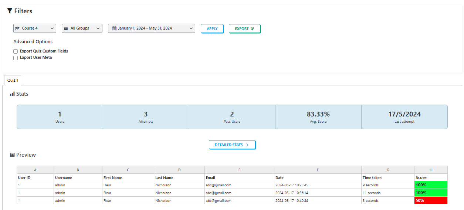The image size is (464, 210).
Task: Click the download icon on Export button
Action: pyautogui.click(x=252, y=29)
